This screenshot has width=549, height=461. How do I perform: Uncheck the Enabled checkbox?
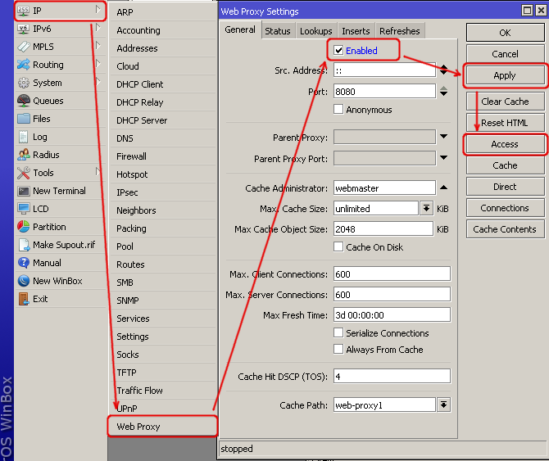click(x=338, y=50)
